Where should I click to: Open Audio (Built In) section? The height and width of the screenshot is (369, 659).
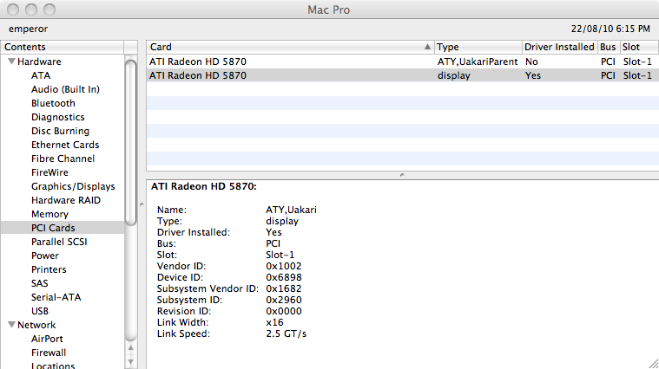[x=65, y=89]
